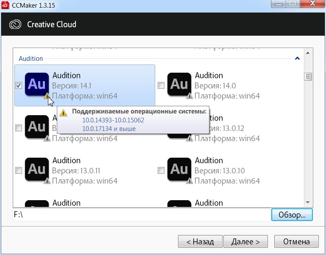Click the text Версия: 13.0.11
The height and width of the screenshot is (255, 326).
76,171
